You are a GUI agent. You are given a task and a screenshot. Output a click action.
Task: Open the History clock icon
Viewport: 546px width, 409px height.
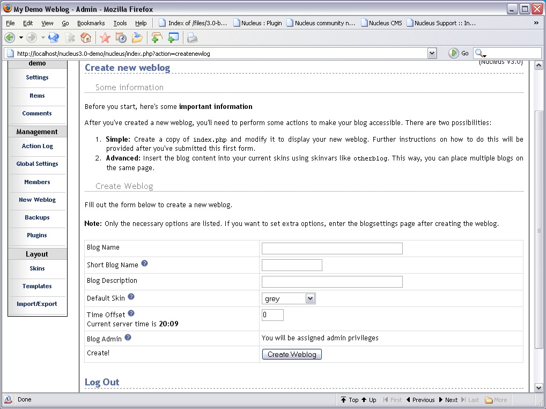point(121,38)
